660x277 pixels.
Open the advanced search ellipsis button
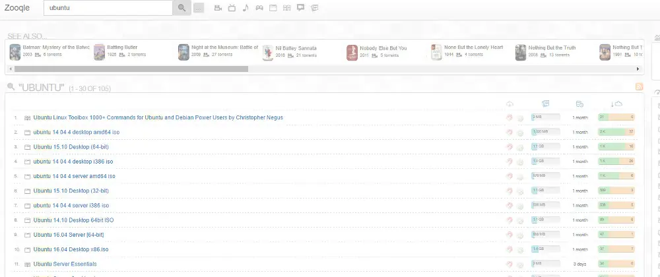point(199,8)
